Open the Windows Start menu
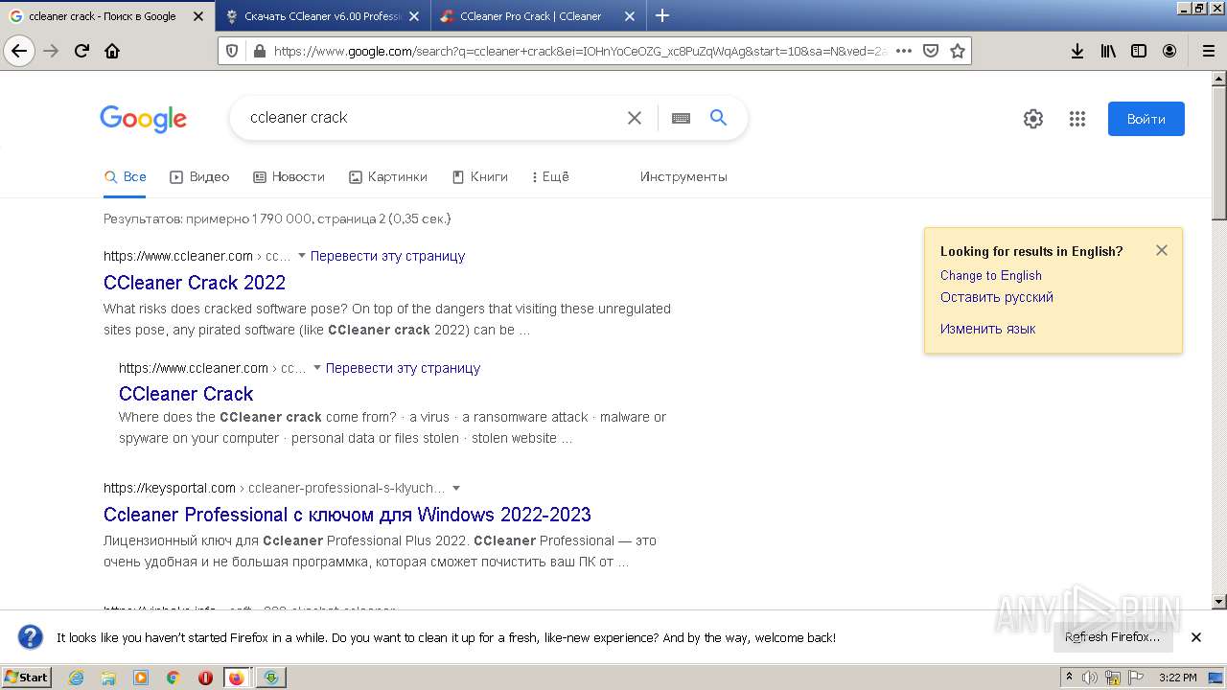Image resolution: width=1227 pixels, height=690 pixels. click(27, 678)
